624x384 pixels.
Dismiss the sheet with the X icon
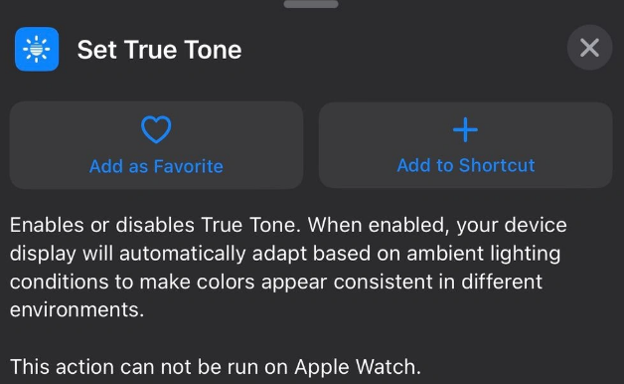coord(589,48)
